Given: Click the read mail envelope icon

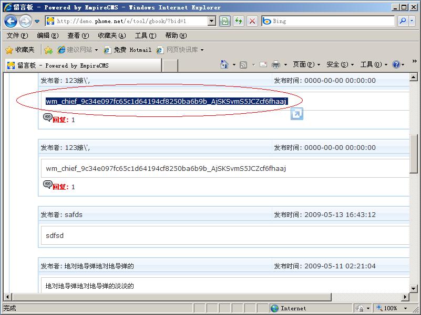Looking at the screenshot, I should pyautogui.click(x=263, y=64).
